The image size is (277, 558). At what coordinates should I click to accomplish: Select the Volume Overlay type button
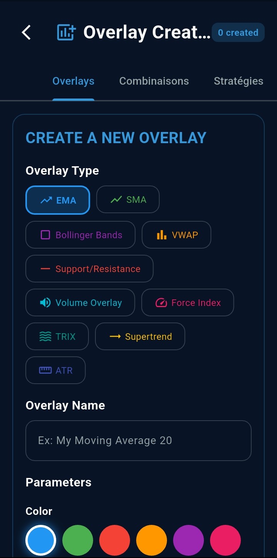pos(80,302)
